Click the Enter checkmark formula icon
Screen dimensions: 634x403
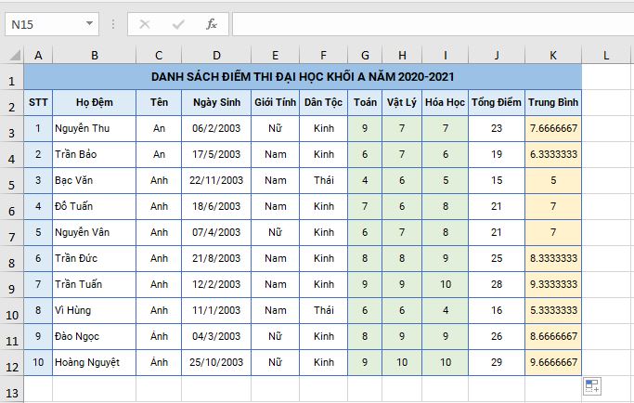178,24
